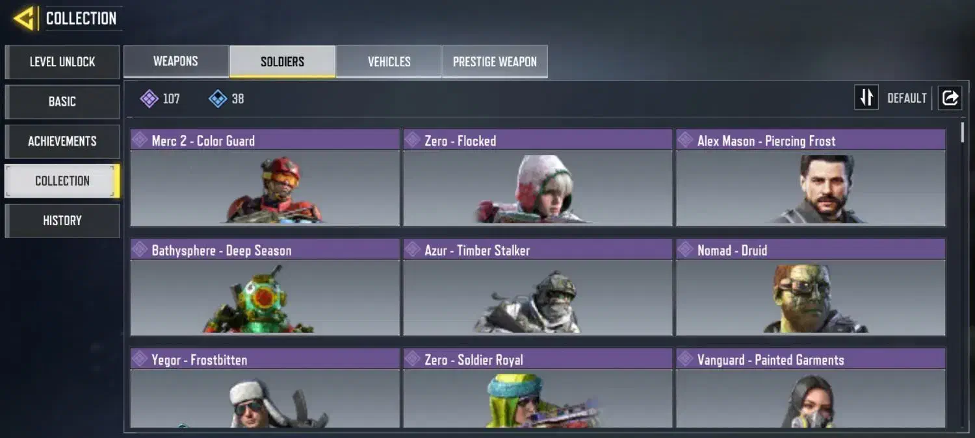This screenshot has width=975, height=438.
Task: Click the blue rare rarity diamond icon
Action: [218, 99]
